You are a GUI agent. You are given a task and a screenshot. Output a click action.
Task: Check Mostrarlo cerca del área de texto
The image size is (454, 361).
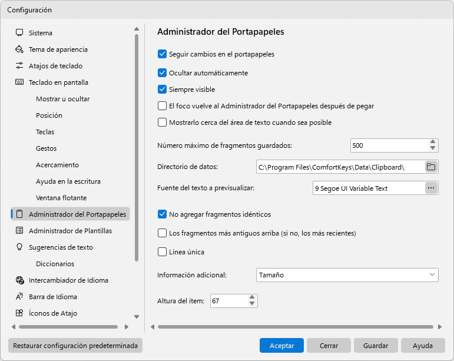point(162,122)
